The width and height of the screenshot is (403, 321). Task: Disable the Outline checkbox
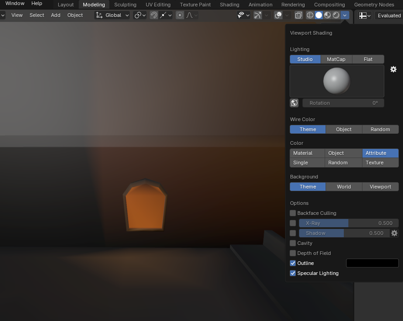click(293, 263)
